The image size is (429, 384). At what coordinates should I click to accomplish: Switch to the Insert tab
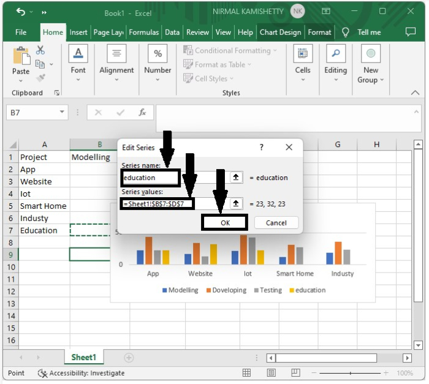click(x=78, y=32)
